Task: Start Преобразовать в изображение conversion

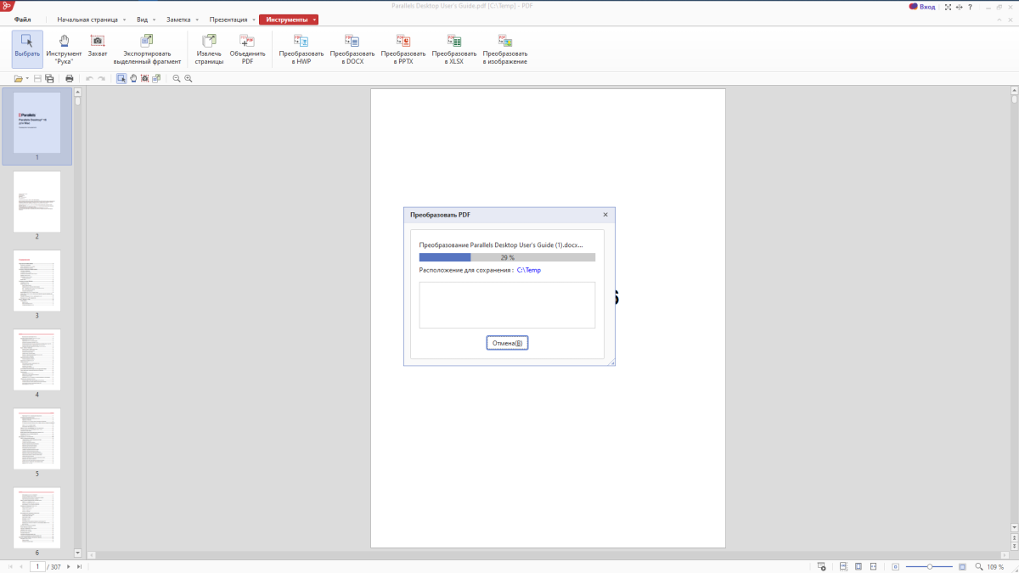Action: [505, 48]
